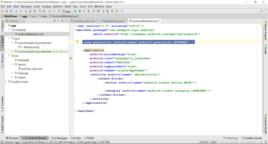Click the Scroll from Source target icon
This screenshot has width=268, height=144.
[54, 21]
